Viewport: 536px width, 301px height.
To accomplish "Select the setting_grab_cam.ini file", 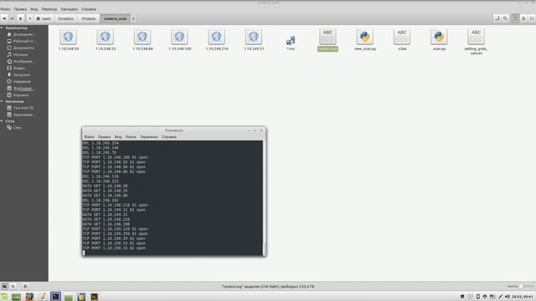I will [x=477, y=42].
